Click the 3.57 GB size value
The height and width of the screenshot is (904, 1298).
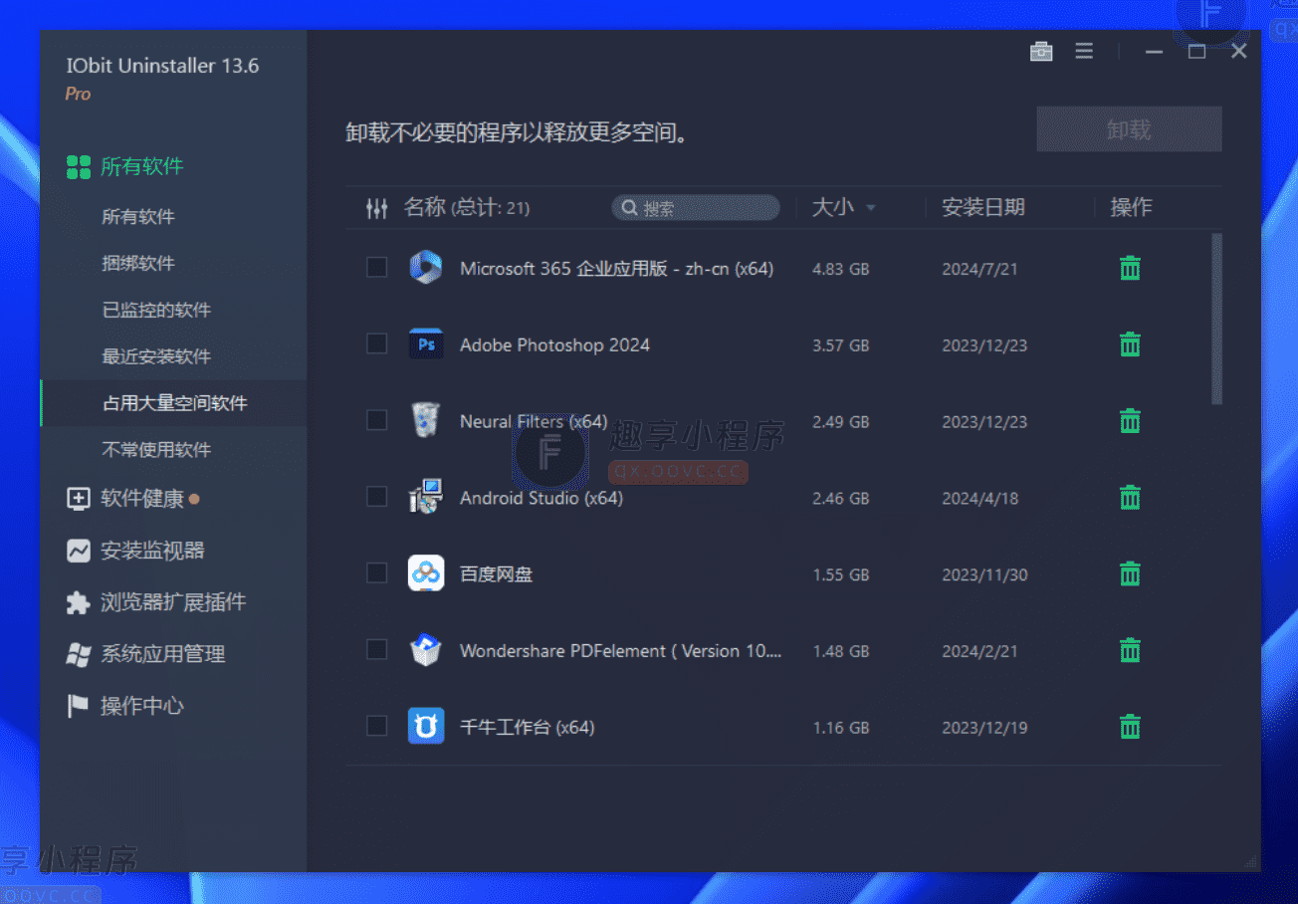point(841,345)
